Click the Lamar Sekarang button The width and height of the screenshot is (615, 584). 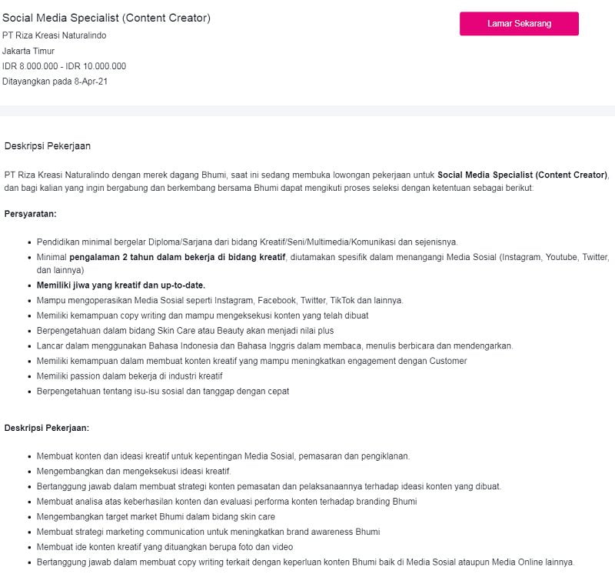519,24
